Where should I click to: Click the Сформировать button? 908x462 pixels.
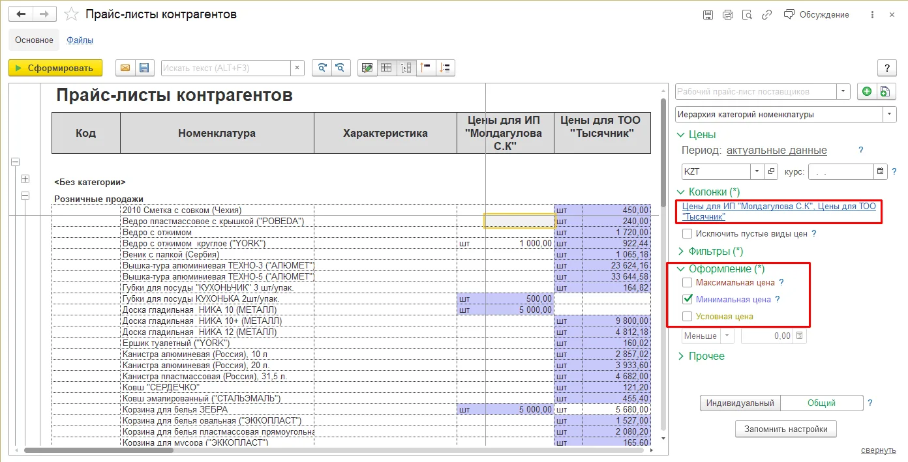55,68
